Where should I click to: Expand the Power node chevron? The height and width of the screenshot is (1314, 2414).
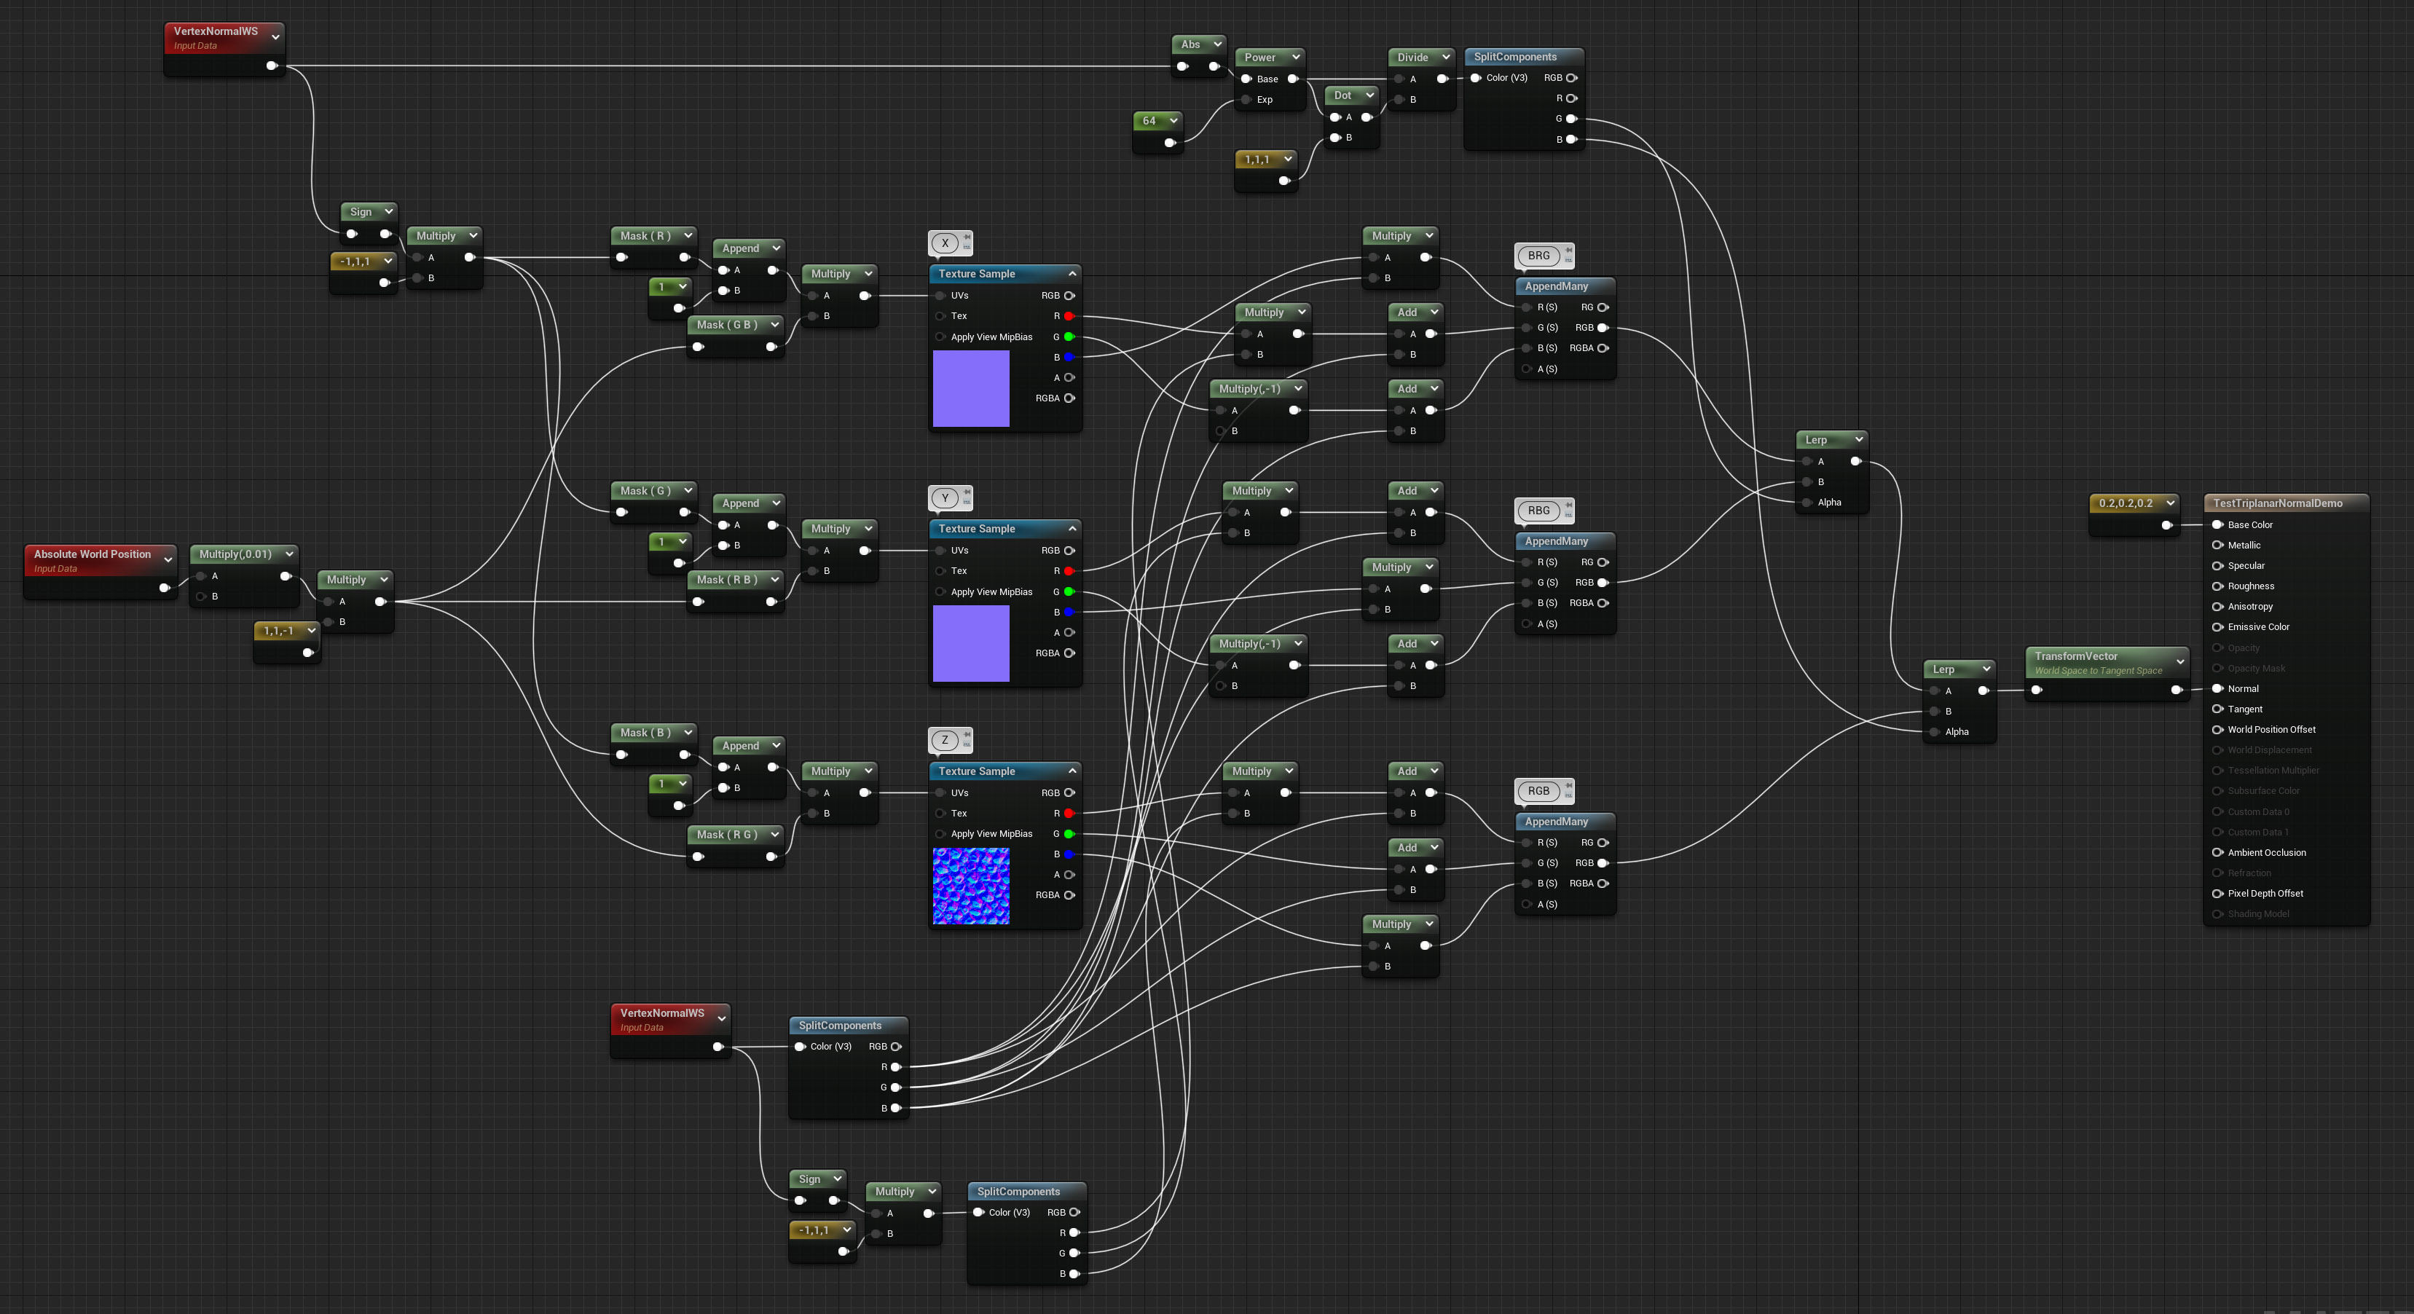[1296, 57]
